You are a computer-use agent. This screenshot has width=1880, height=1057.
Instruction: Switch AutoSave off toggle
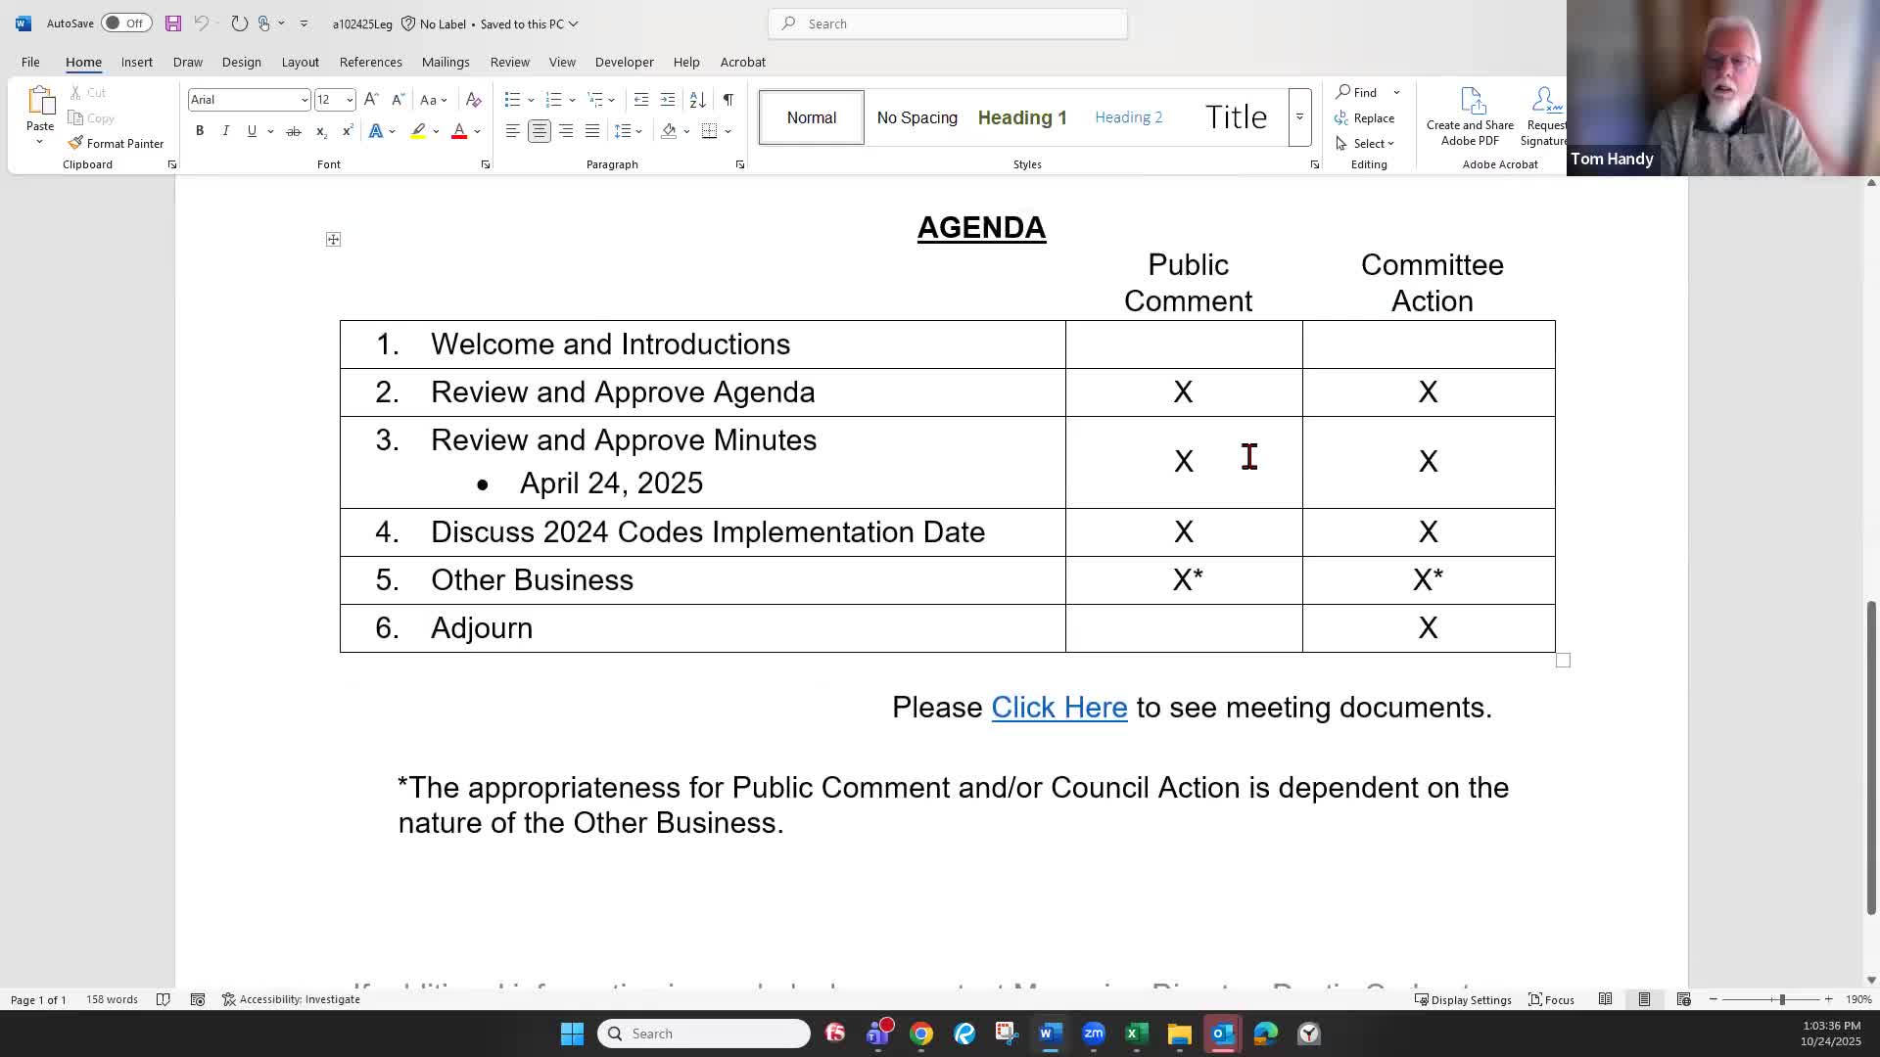click(x=127, y=23)
